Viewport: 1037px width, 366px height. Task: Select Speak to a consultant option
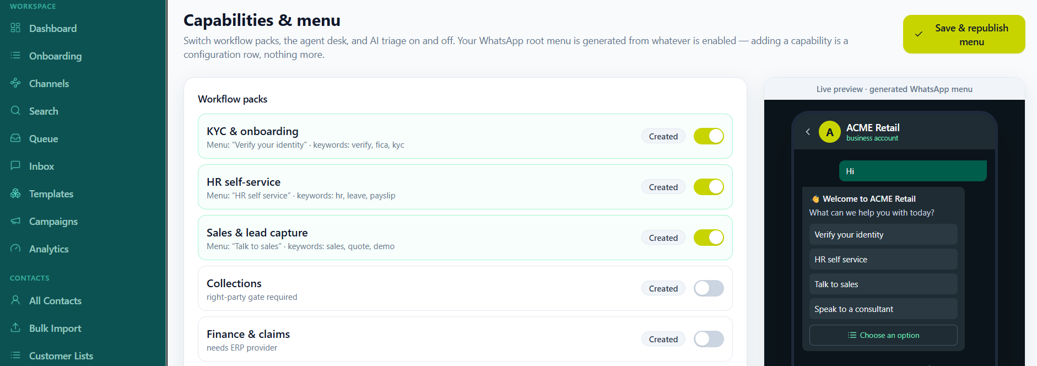click(x=883, y=309)
